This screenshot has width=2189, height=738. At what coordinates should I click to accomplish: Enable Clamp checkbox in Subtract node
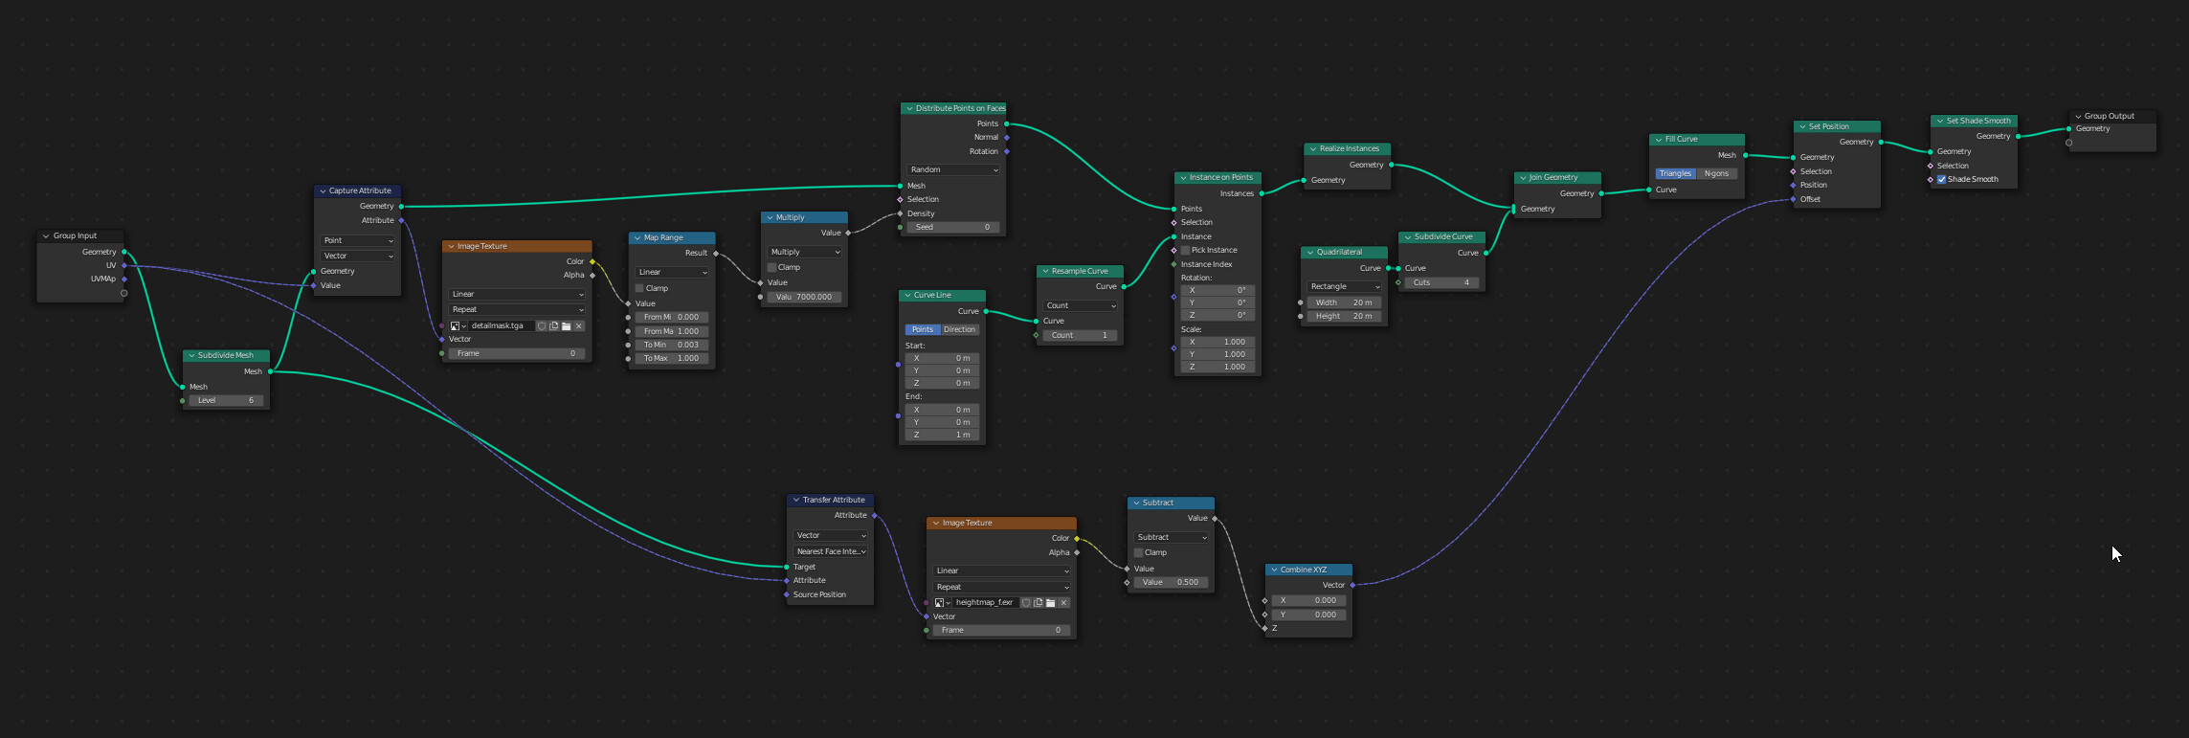tap(1139, 552)
